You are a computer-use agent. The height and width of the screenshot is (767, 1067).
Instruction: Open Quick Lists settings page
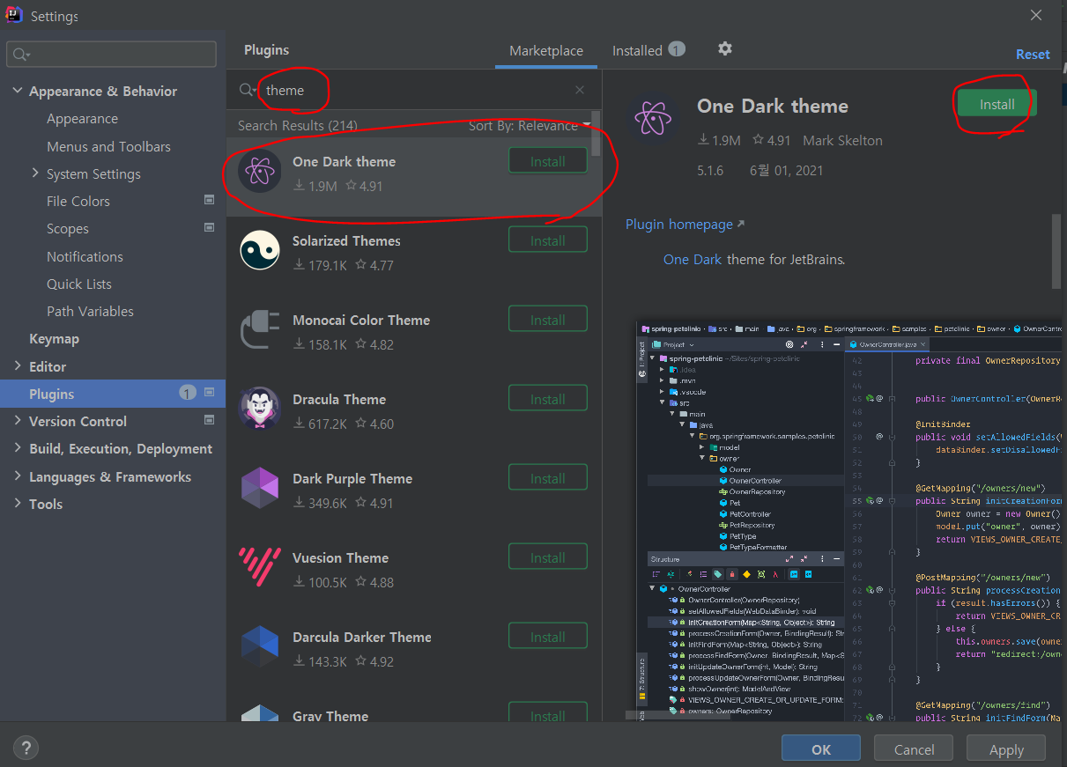tap(79, 284)
